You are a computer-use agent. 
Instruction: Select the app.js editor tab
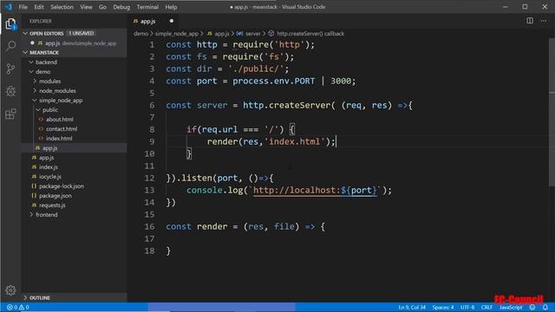148,21
